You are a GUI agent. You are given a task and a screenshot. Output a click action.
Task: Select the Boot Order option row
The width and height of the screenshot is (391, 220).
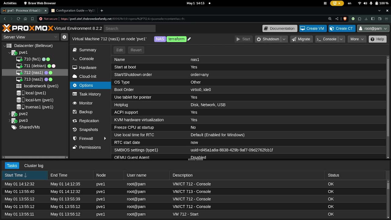[249, 90]
